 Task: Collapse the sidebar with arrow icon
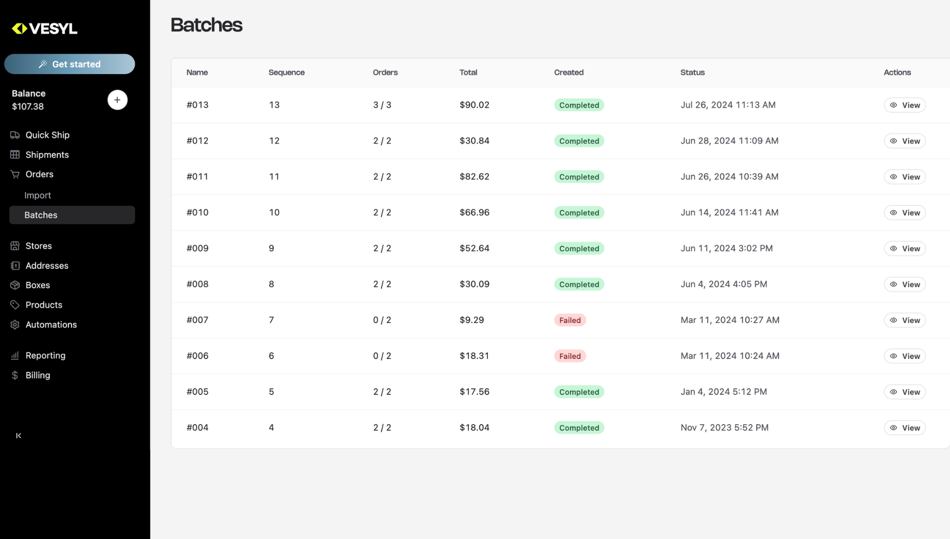pos(19,436)
